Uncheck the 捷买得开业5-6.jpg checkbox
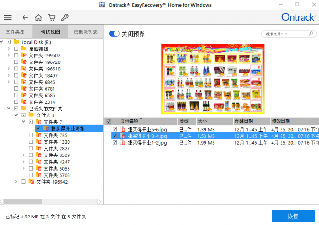 click(x=115, y=129)
